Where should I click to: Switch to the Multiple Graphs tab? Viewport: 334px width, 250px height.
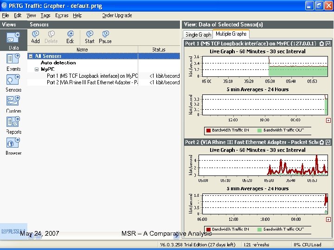pos(231,34)
